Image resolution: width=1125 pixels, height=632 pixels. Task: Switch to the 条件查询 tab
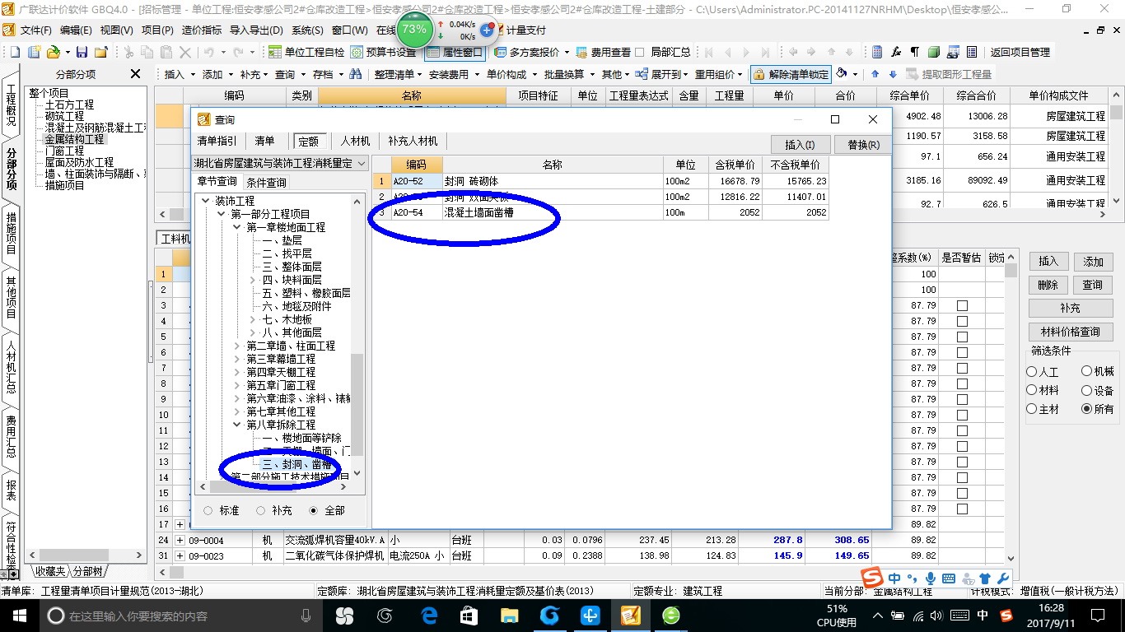[x=266, y=182]
